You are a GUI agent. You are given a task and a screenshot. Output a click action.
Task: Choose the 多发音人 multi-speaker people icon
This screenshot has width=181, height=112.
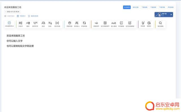[x=77, y=23]
